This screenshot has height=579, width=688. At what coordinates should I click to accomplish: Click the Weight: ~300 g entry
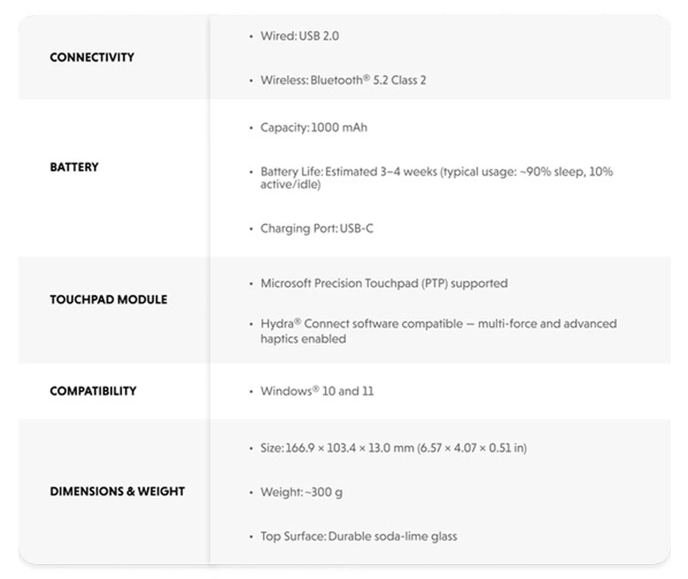301,492
